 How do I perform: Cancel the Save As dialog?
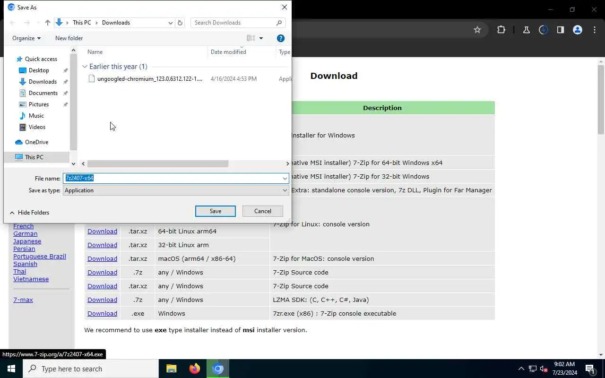tap(263, 211)
